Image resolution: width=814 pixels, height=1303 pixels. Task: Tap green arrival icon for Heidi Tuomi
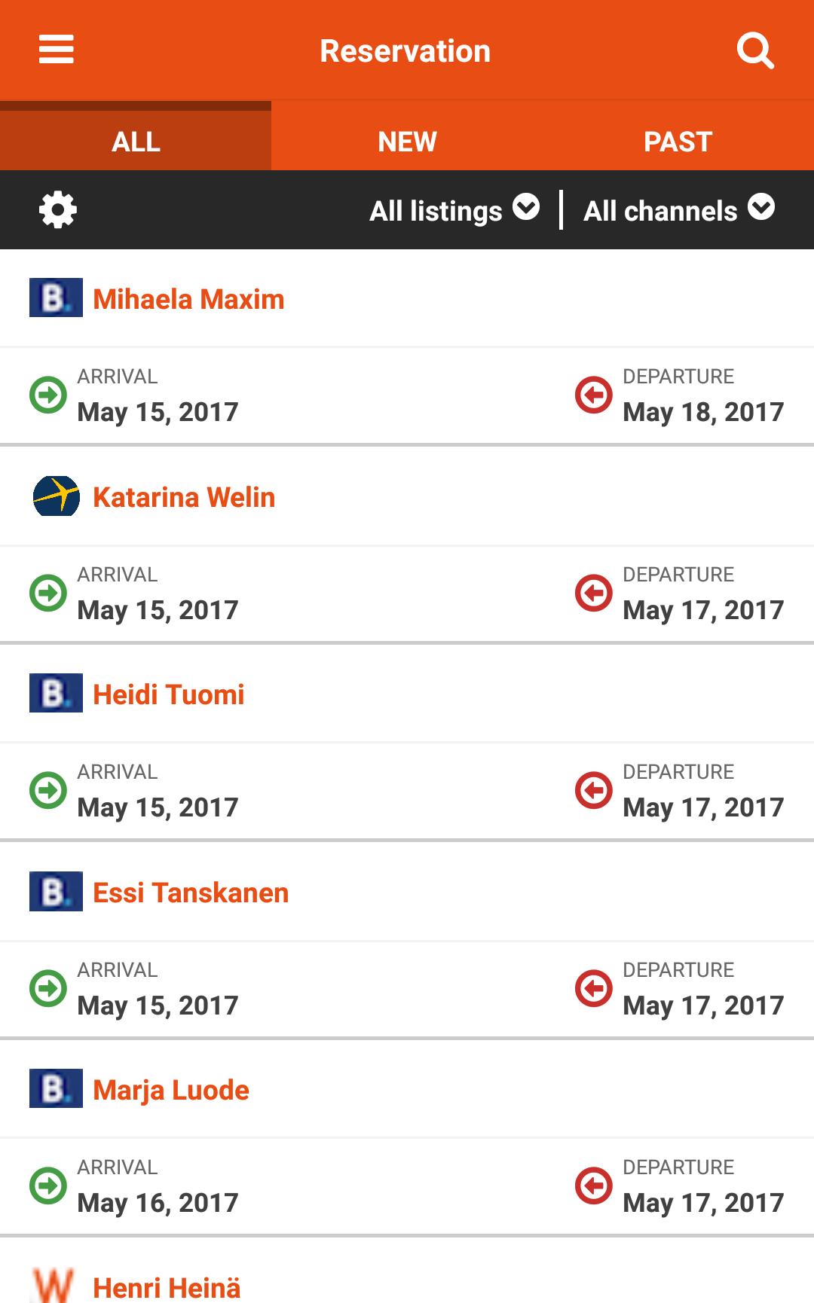[48, 790]
